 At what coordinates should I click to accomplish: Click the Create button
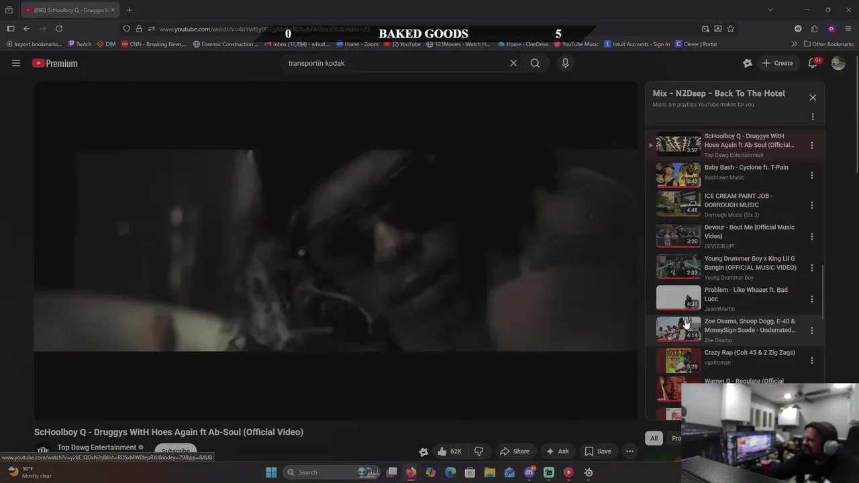tap(777, 63)
